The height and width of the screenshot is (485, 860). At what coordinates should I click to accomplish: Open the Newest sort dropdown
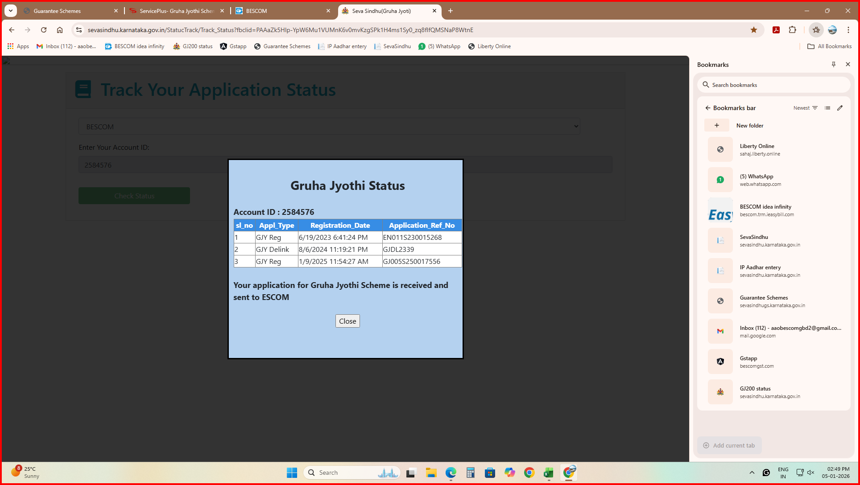pos(805,108)
